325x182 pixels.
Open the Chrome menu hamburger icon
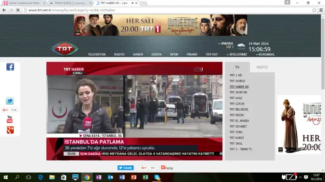(321, 10)
